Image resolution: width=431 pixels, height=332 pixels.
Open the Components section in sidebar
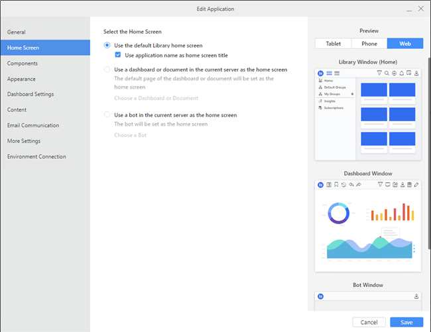(23, 63)
